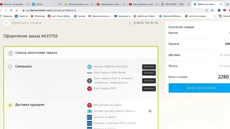Screen dimensions: 230x129
Task: Open WhatsApp bookmark
Action: pos(38,16)
